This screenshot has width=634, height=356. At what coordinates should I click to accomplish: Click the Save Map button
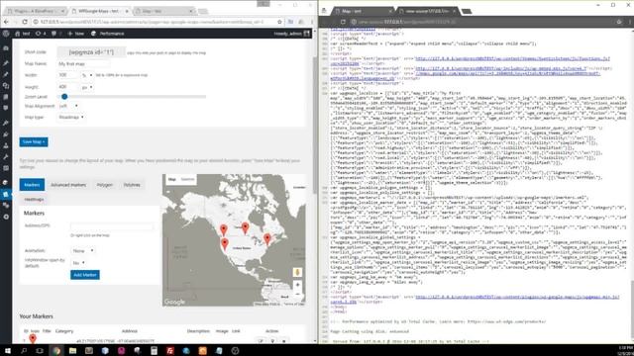coord(34,141)
